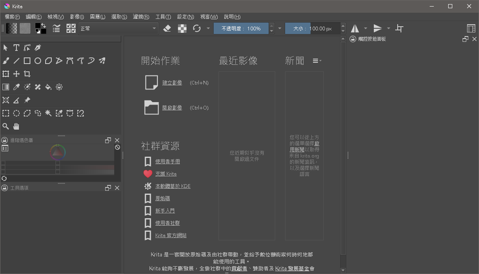Select the Assistant tool
The image size is (479, 274).
6,100
